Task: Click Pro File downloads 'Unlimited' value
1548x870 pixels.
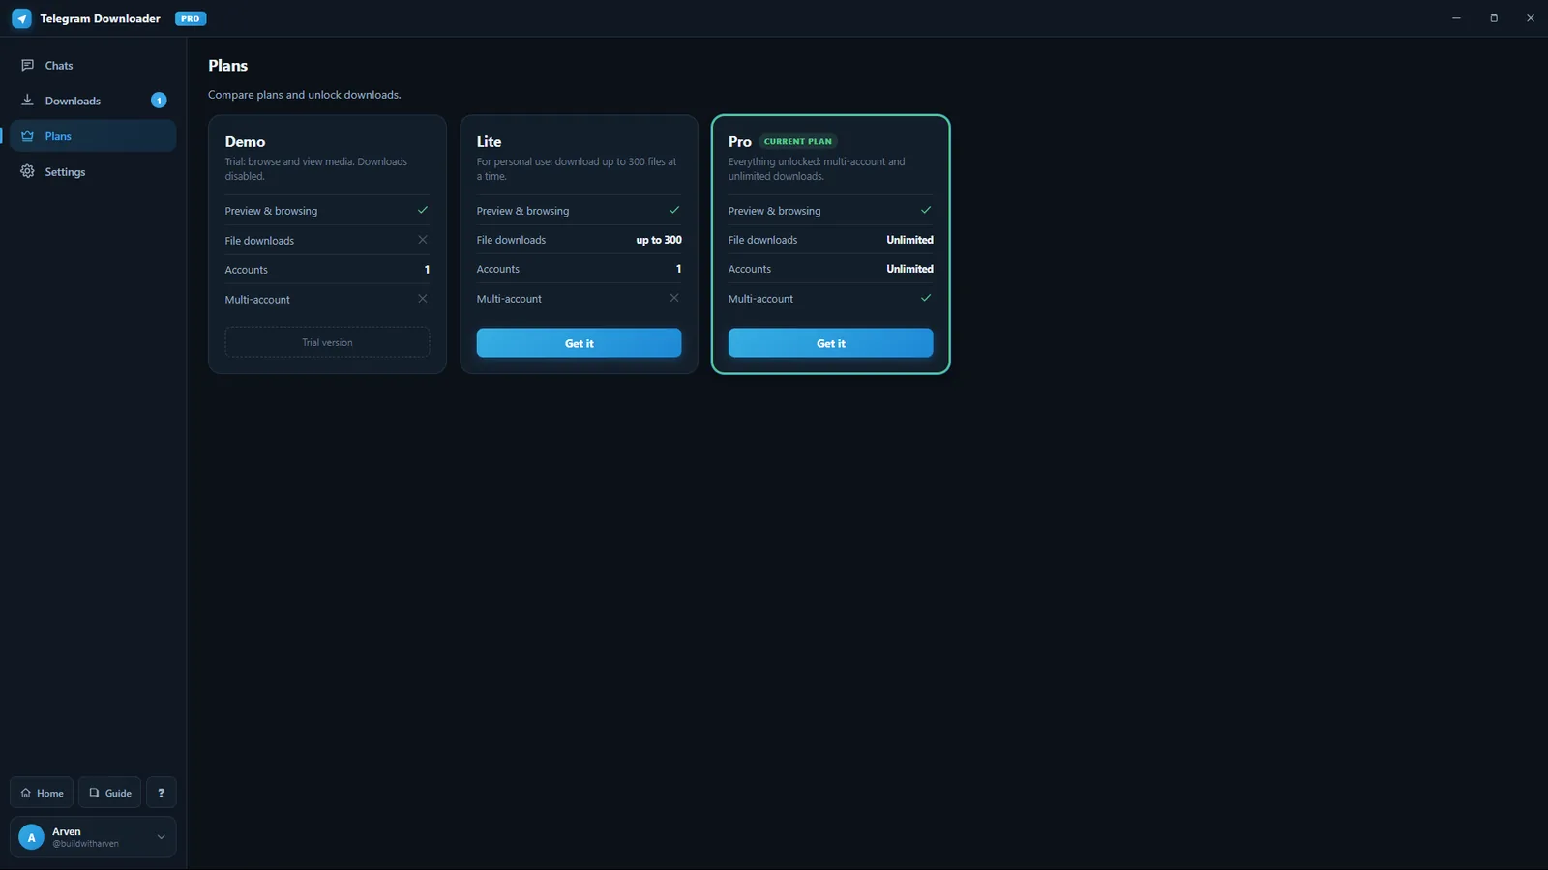Action: (x=910, y=240)
